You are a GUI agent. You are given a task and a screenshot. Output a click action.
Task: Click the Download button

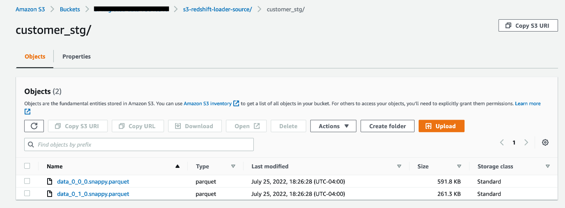pyautogui.click(x=195, y=126)
